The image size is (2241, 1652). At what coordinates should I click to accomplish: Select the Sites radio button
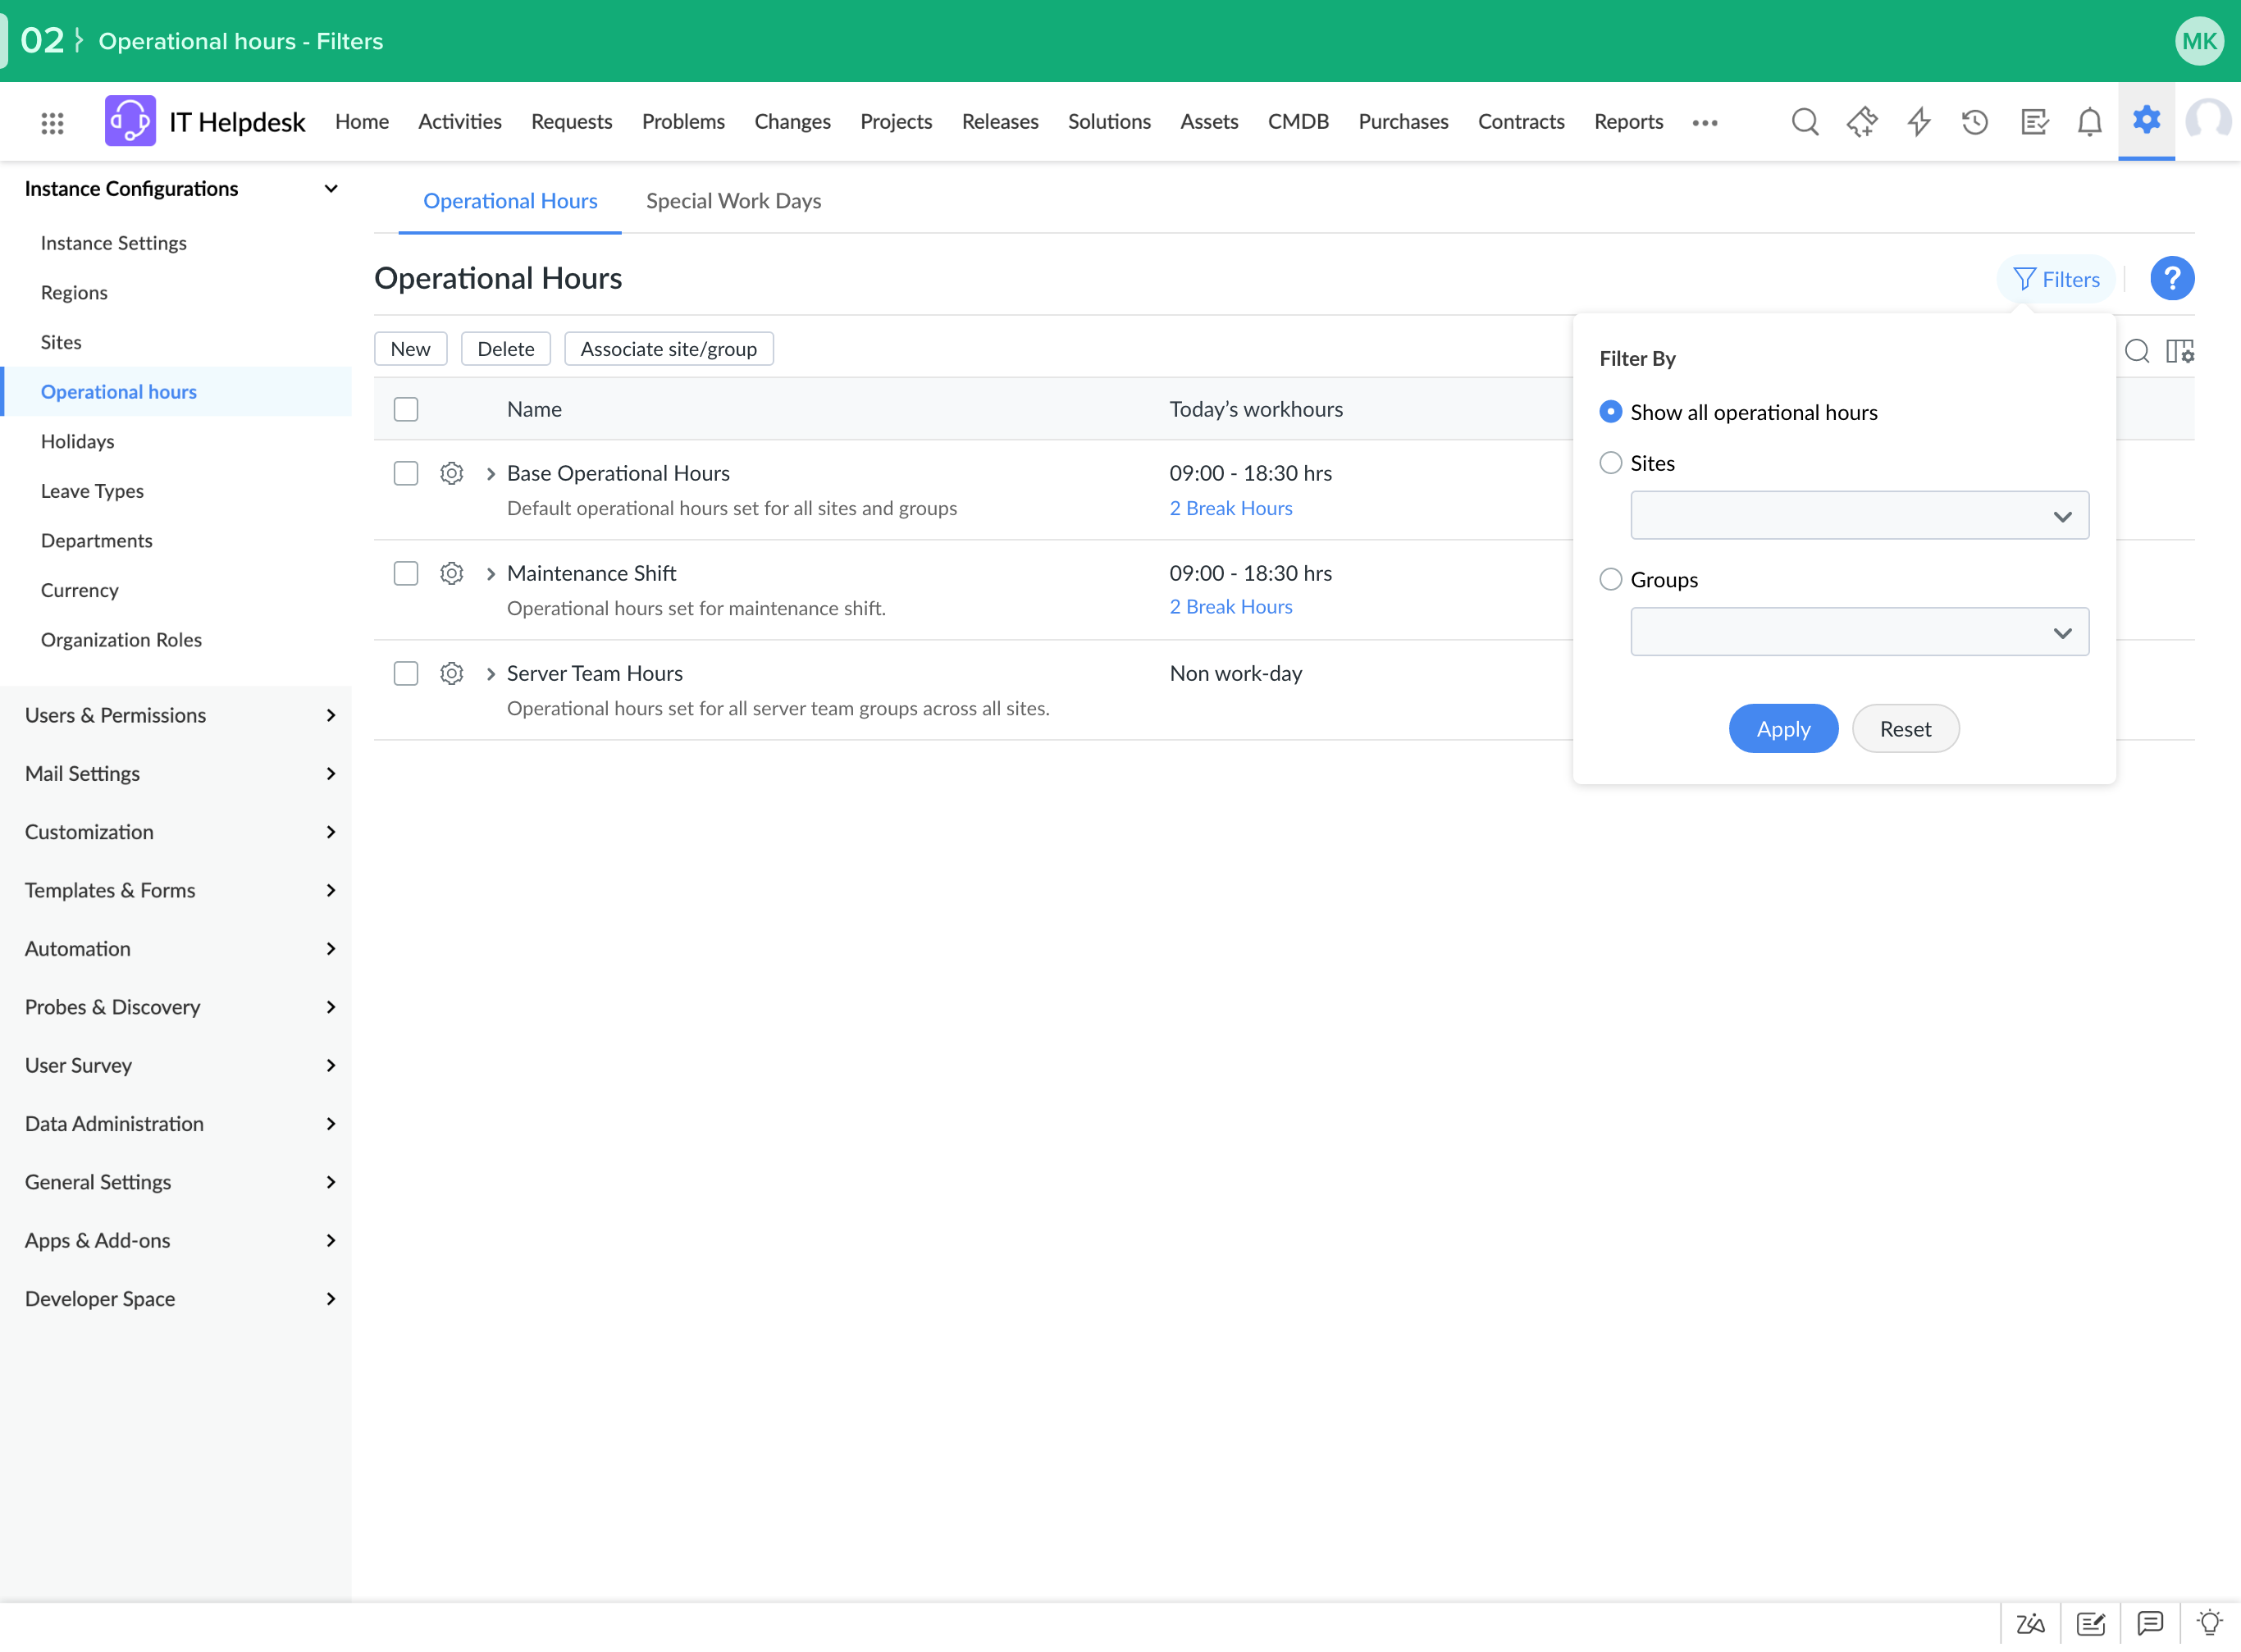[1609, 463]
